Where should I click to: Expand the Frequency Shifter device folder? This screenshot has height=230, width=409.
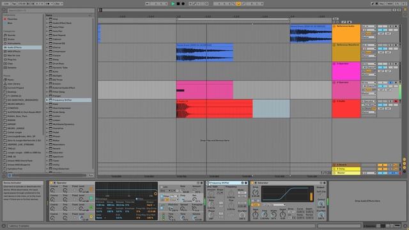click(x=47, y=100)
